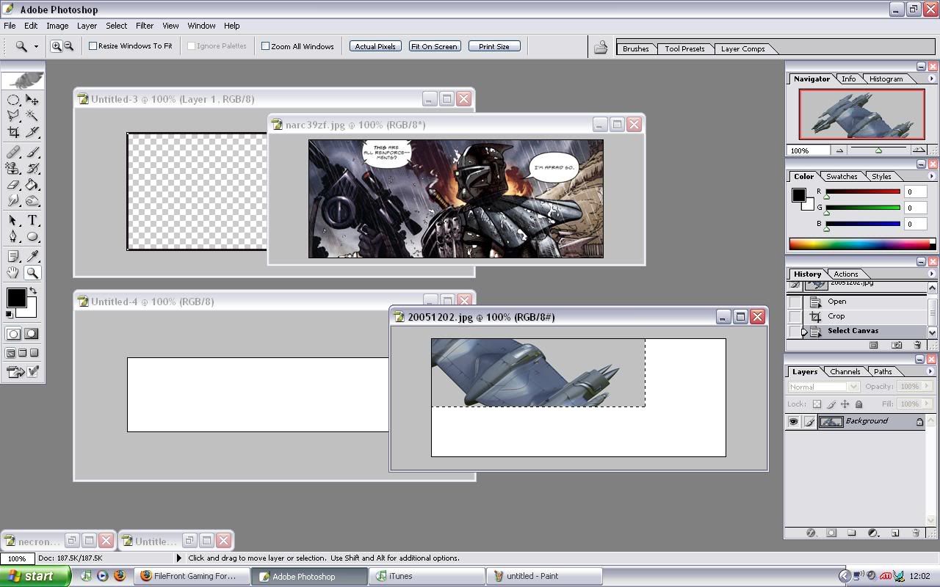Switch to the Channels tab
This screenshot has width=940, height=587.
pos(845,371)
